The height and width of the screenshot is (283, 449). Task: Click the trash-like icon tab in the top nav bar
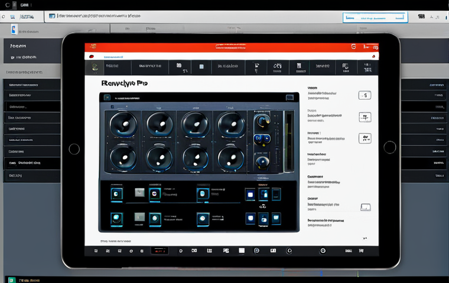(299, 67)
